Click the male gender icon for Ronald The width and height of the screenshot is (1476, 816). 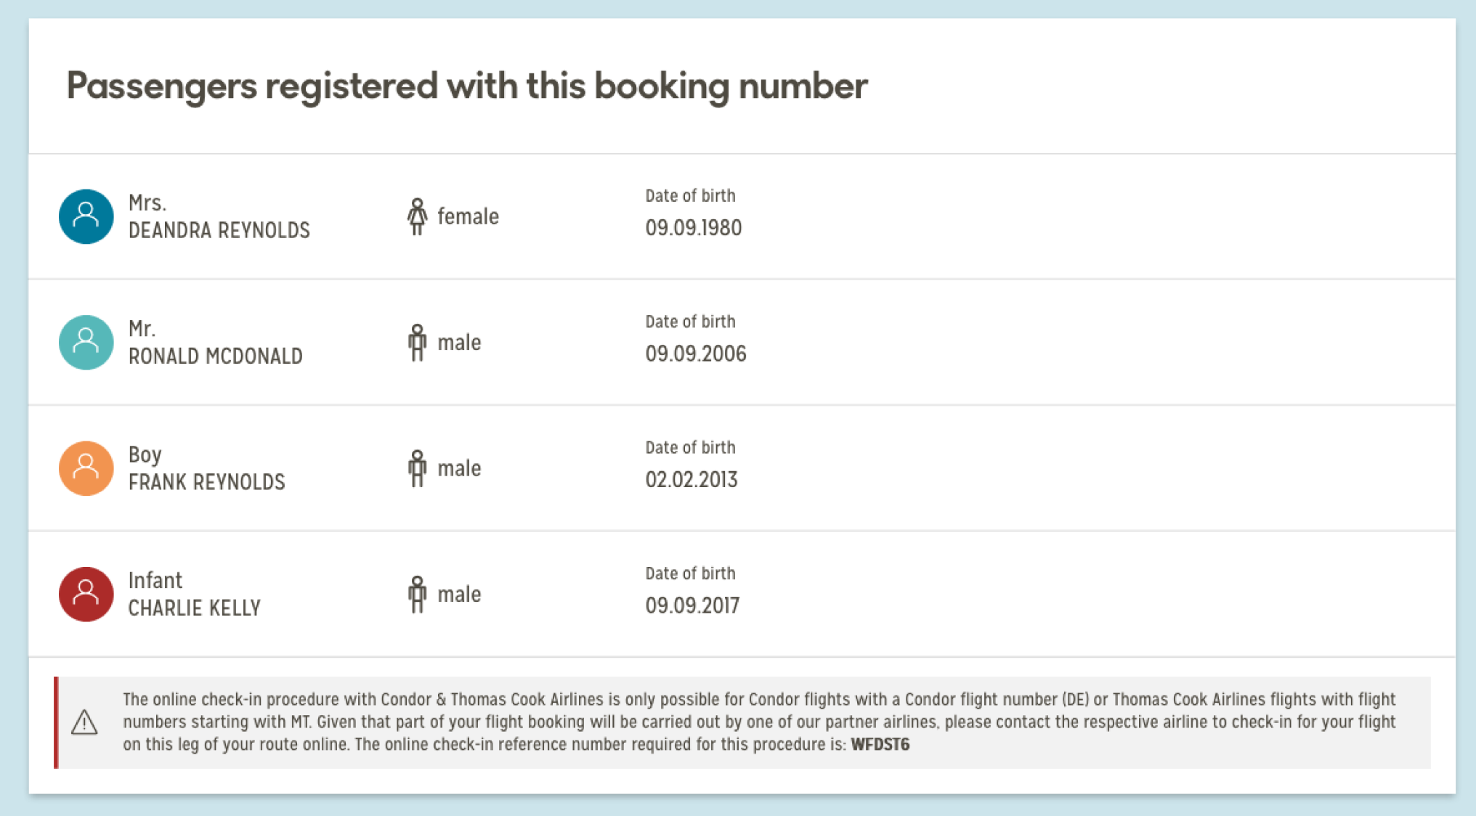pos(417,343)
